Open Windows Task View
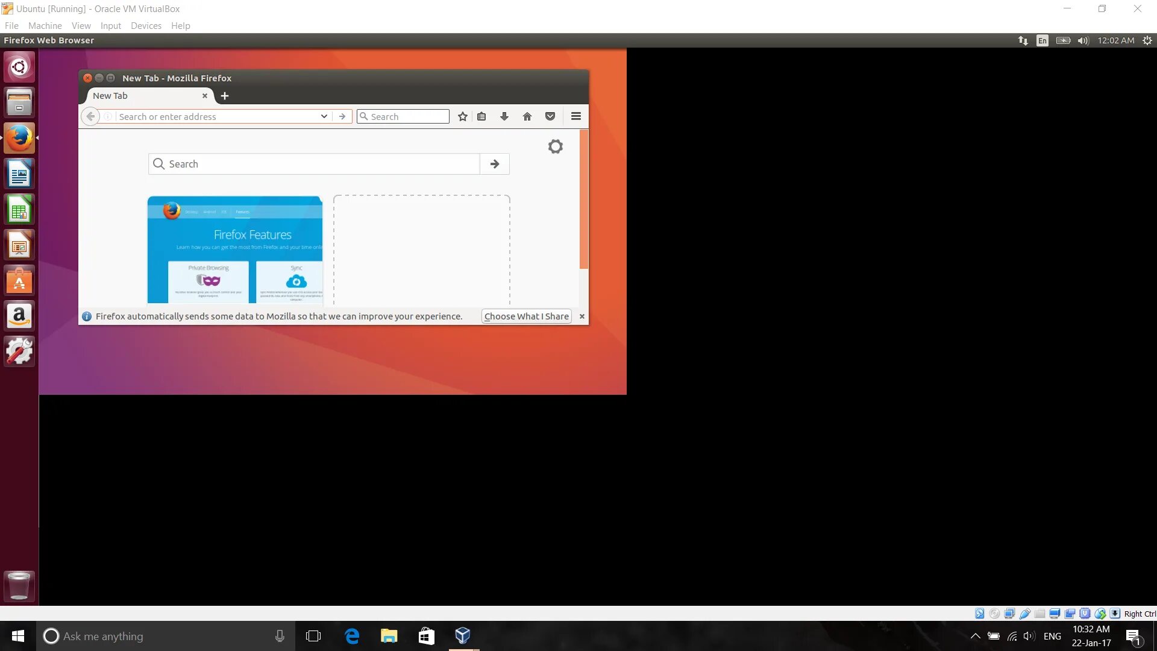 (x=313, y=636)
